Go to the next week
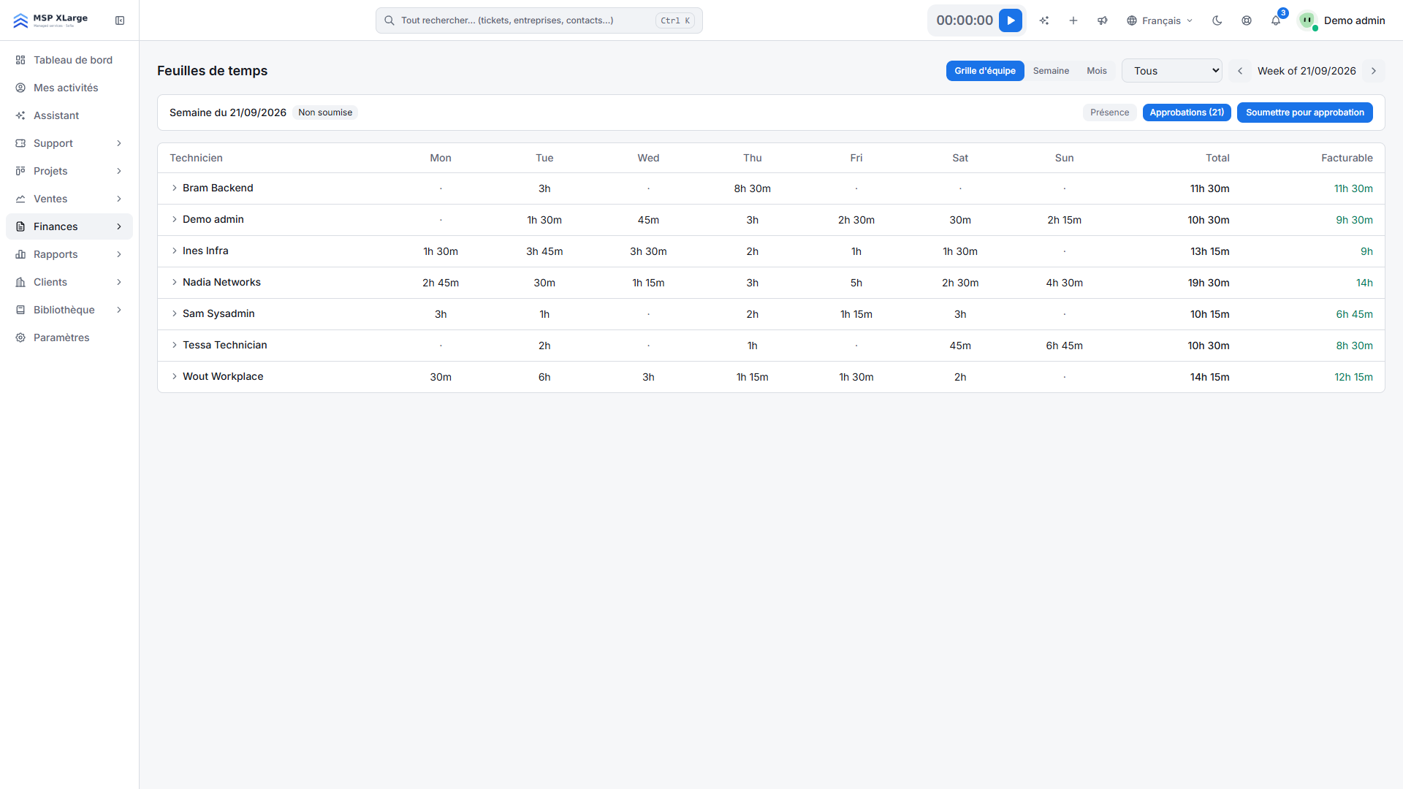The image size is (1403, 789). click(x=1374, y=71)
